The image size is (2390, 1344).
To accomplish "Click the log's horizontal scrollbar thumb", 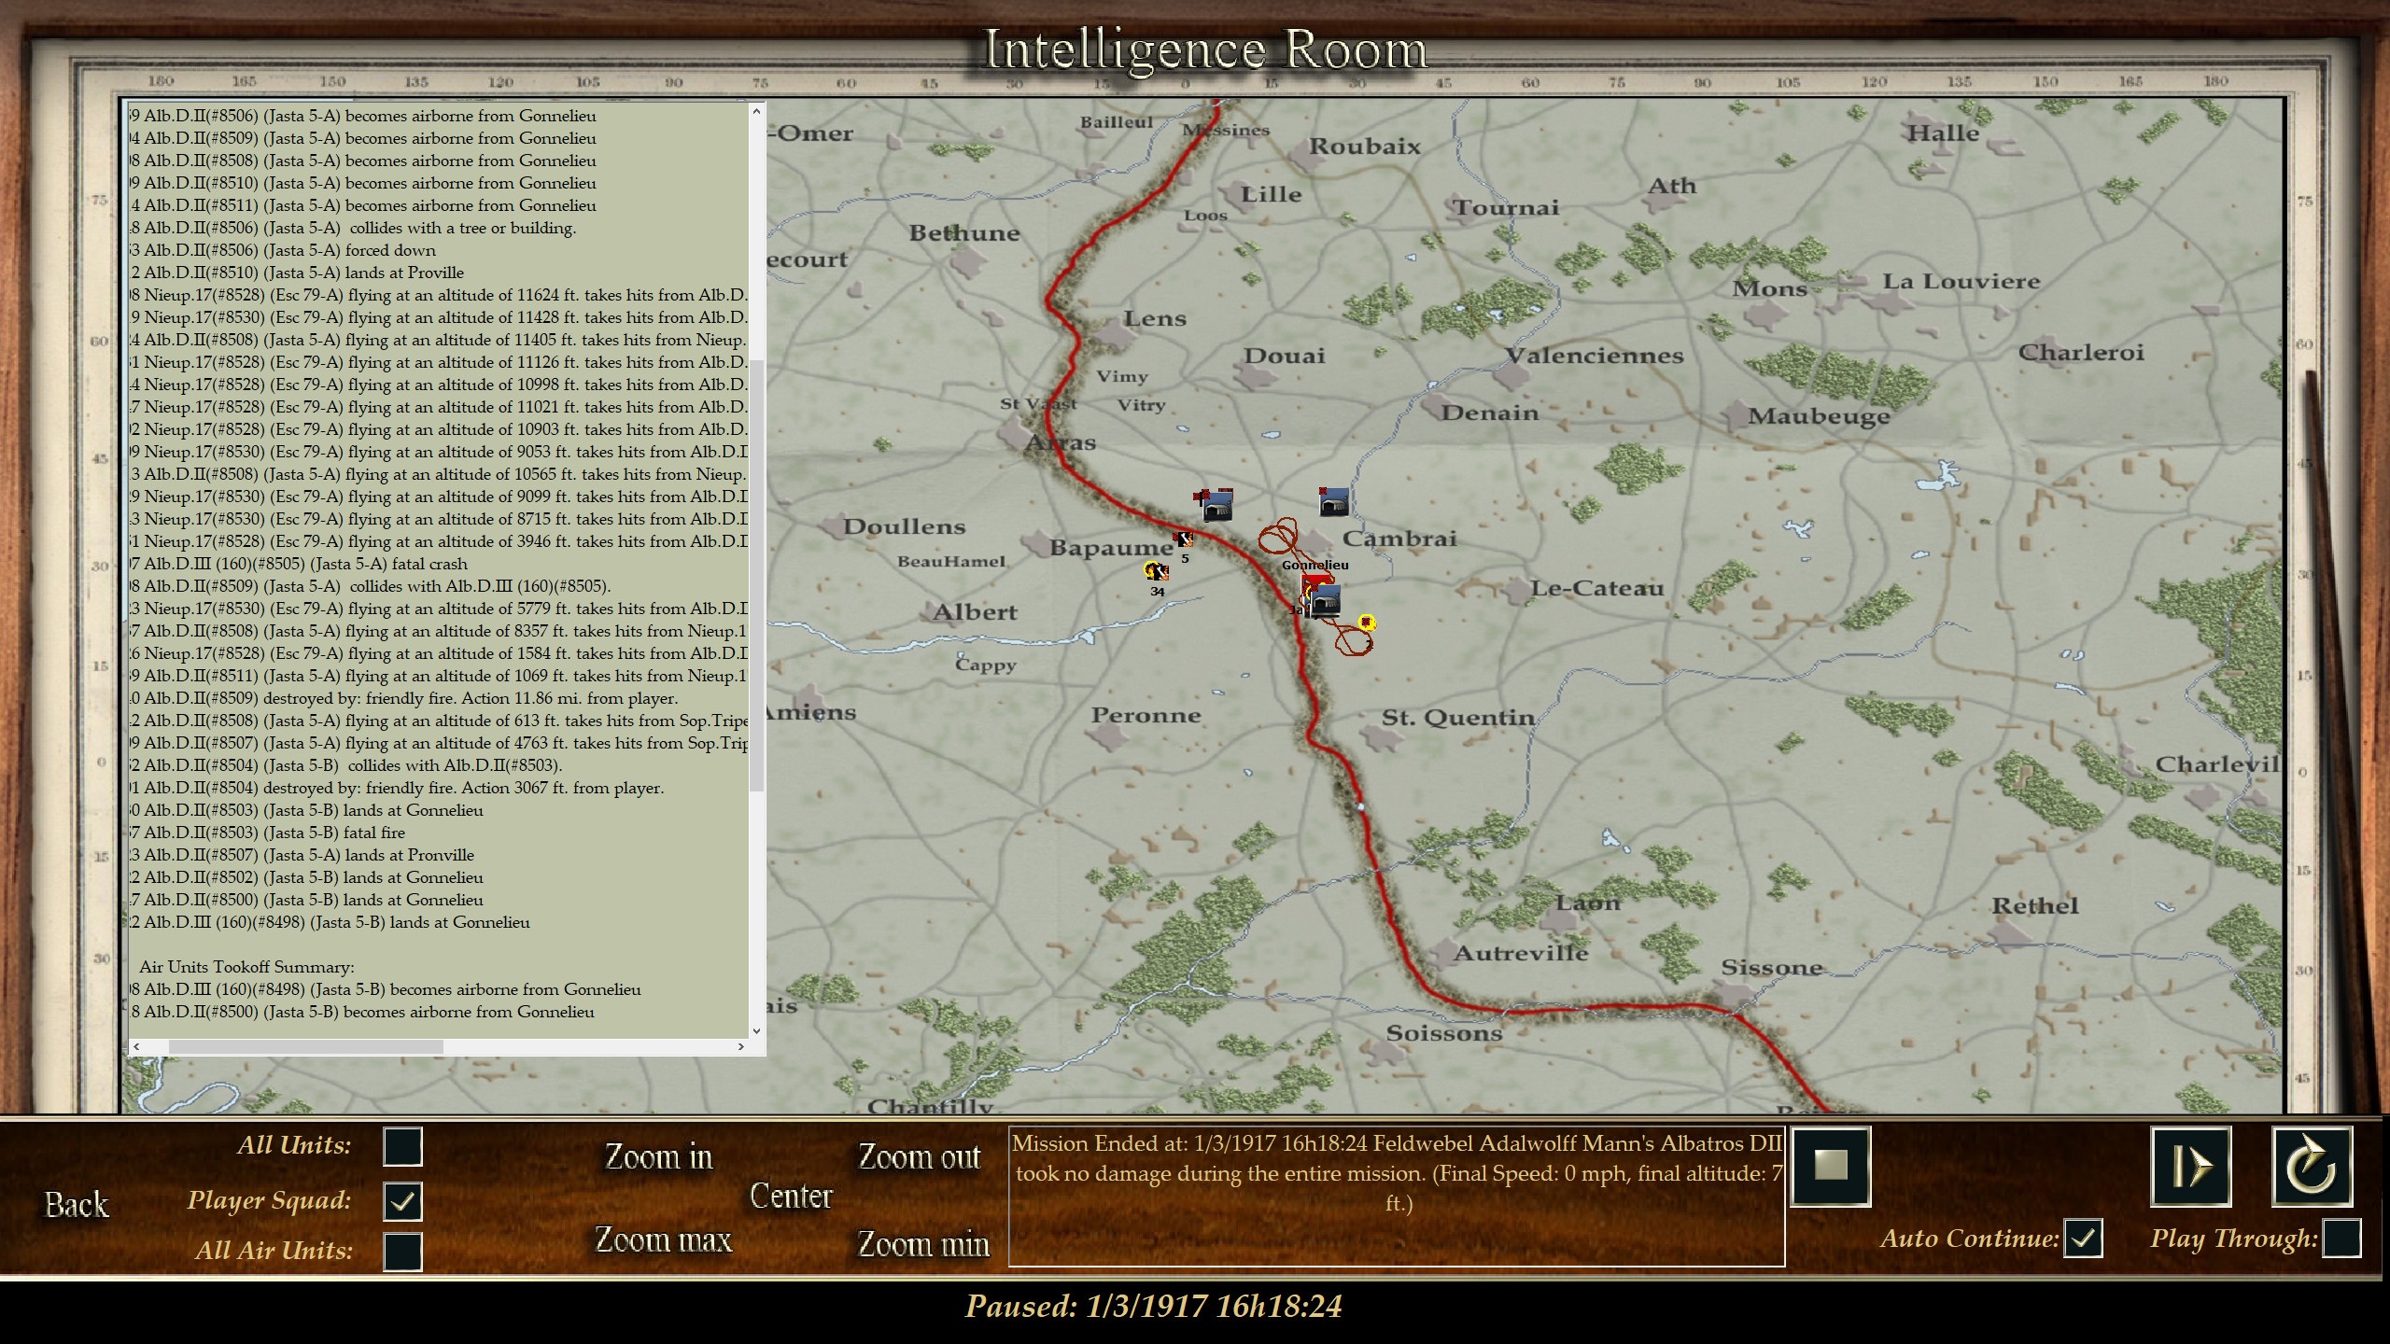I will click(x=305, y=1046).
